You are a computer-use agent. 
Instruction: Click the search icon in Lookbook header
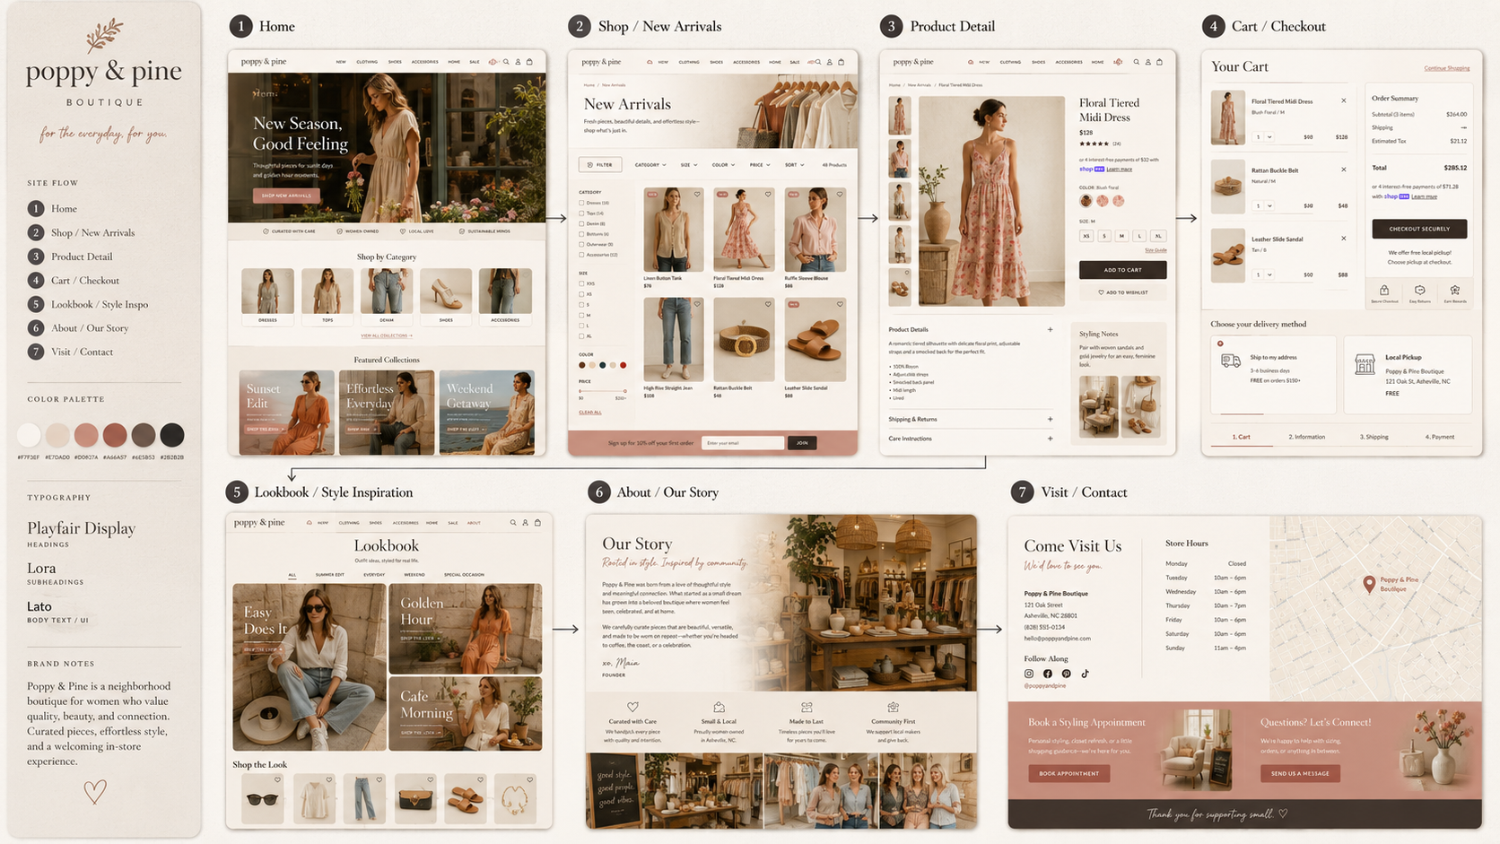(x=513, y=522)
